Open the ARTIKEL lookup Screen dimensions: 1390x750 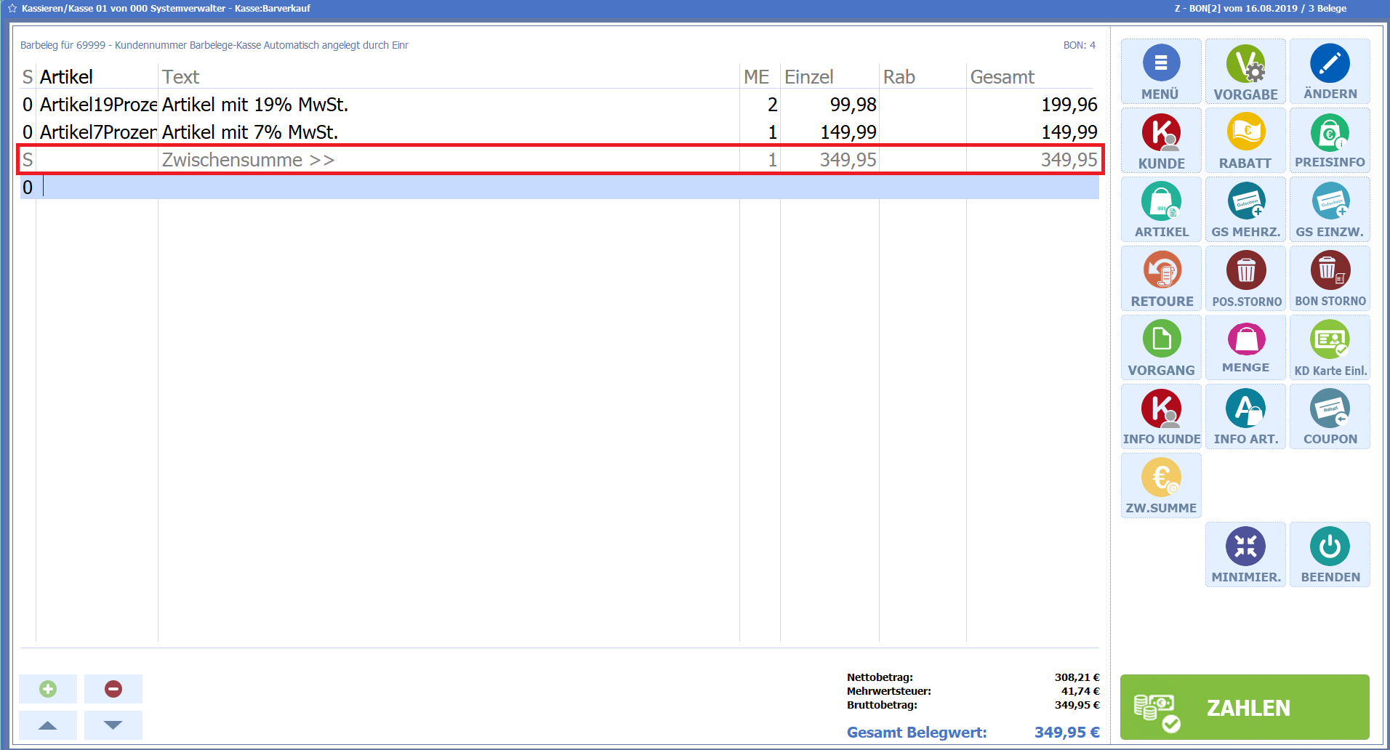[x=1161, y=209]
